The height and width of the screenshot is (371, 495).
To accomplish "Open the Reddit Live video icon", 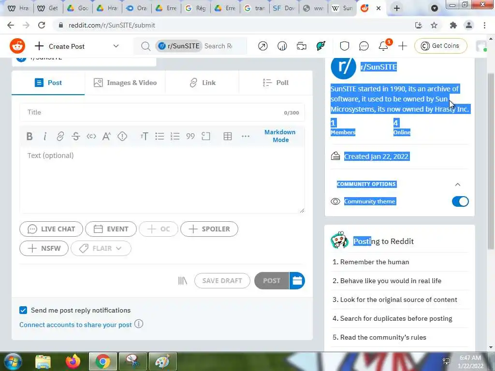I will 302,46.
